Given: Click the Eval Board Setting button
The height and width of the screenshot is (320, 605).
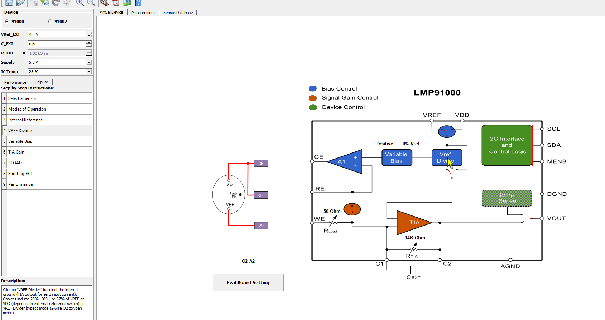Looking at the screenshot, I should click(x=248, y=282).
